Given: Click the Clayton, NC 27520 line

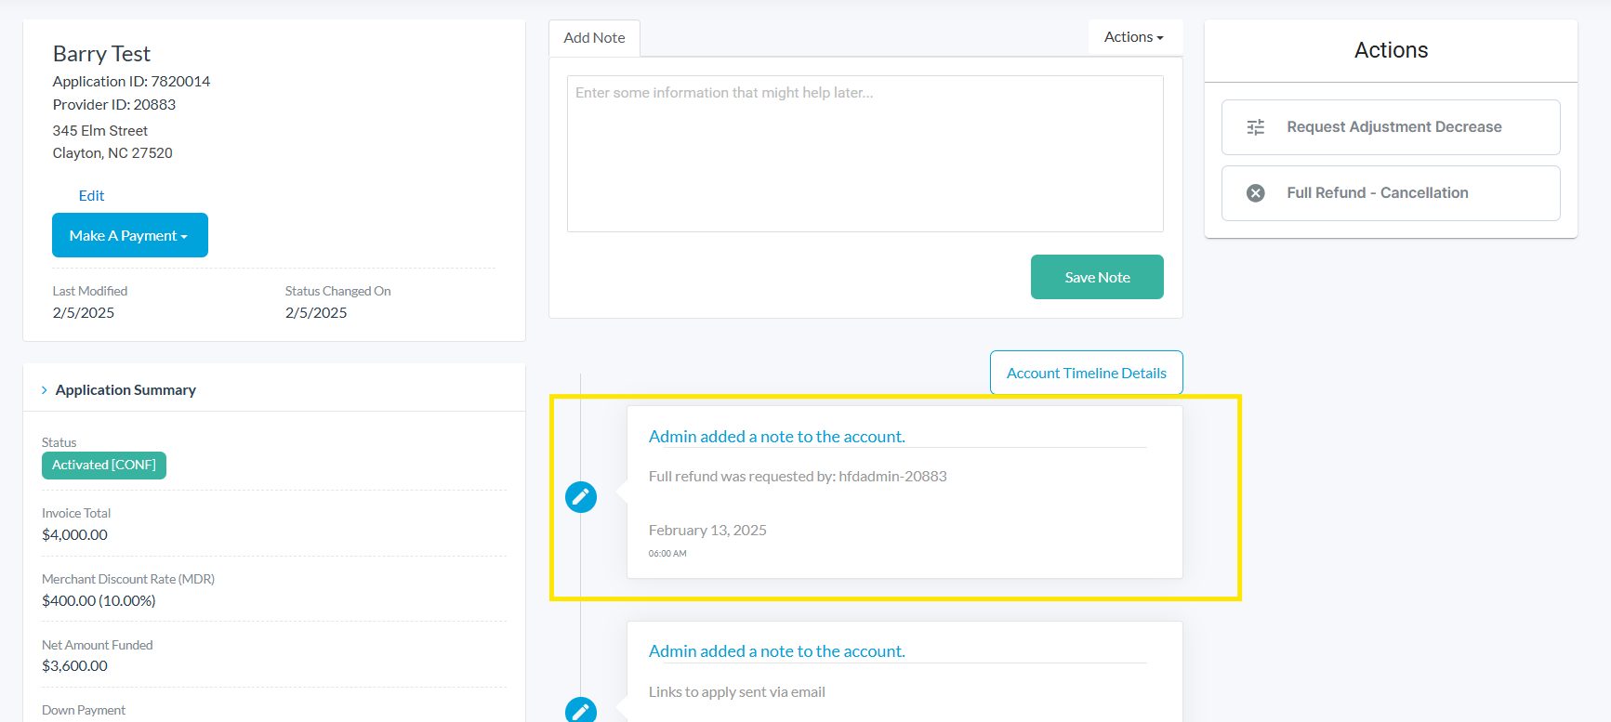Looking at the screenshot, I should [x=112, y=153].
